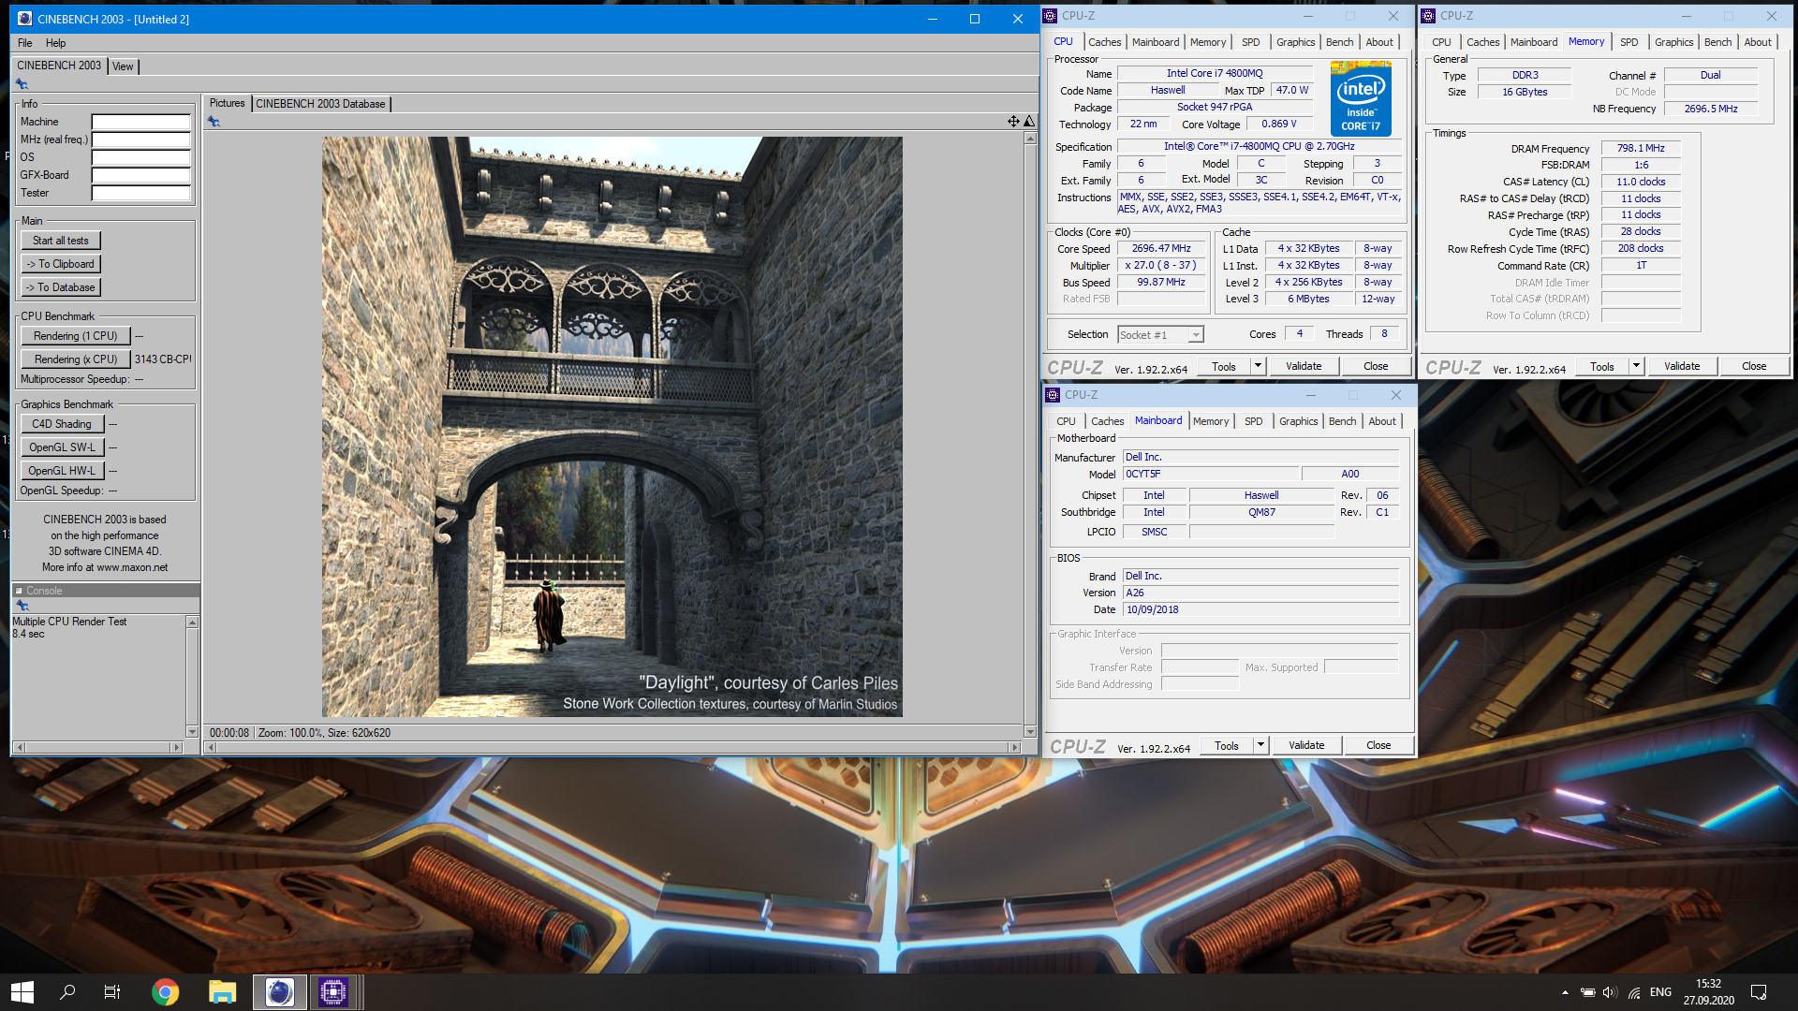The image size is (1798, 1011).
Task: Click the pin icon below the CINEBENCH 2003 tab
Action: coord(22,84)
